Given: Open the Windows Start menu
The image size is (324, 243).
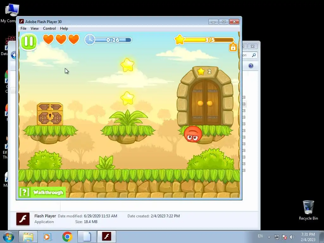Looking at the screenshot, I should (8, 237).
